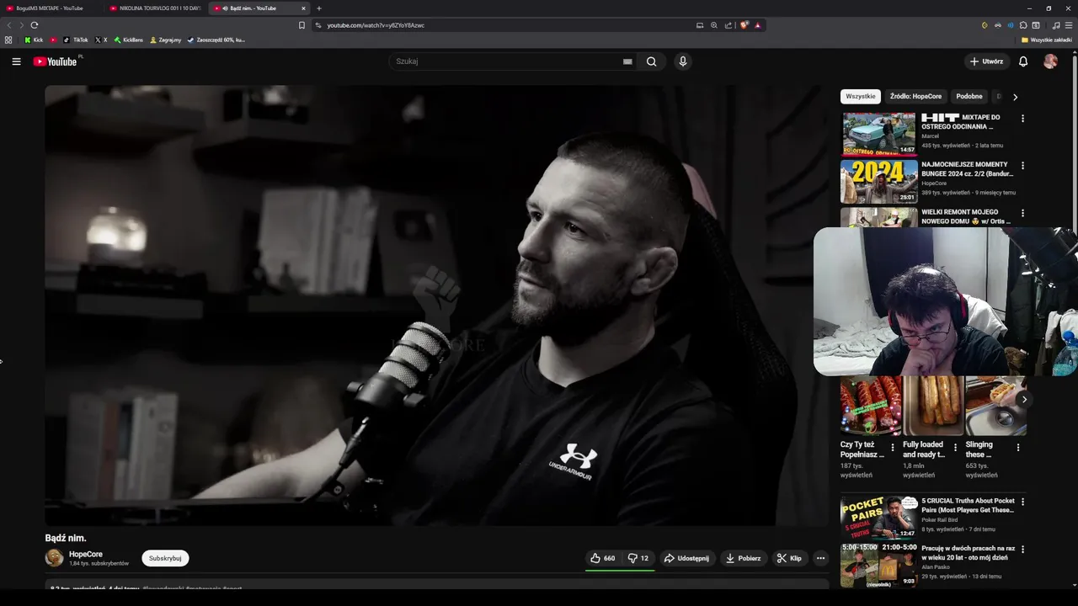The width and height of the screenshot is (1078, 606).
Task: Open the browser extensions puzzle icon
Action: [1023, 25]
